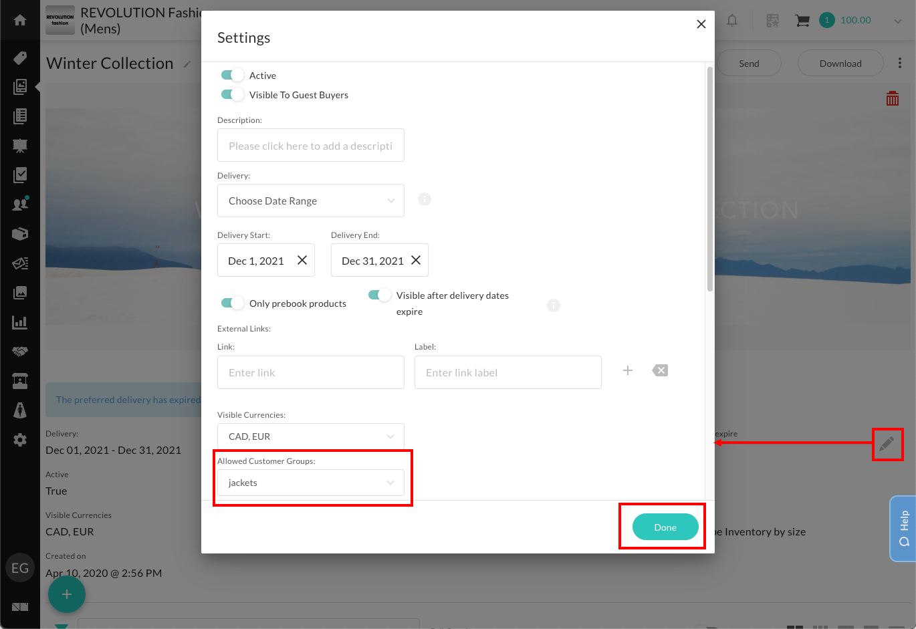Screen dimensions: 916x629
Task: Open the Allowed Customer Groups dropdown
Action: 311,483
